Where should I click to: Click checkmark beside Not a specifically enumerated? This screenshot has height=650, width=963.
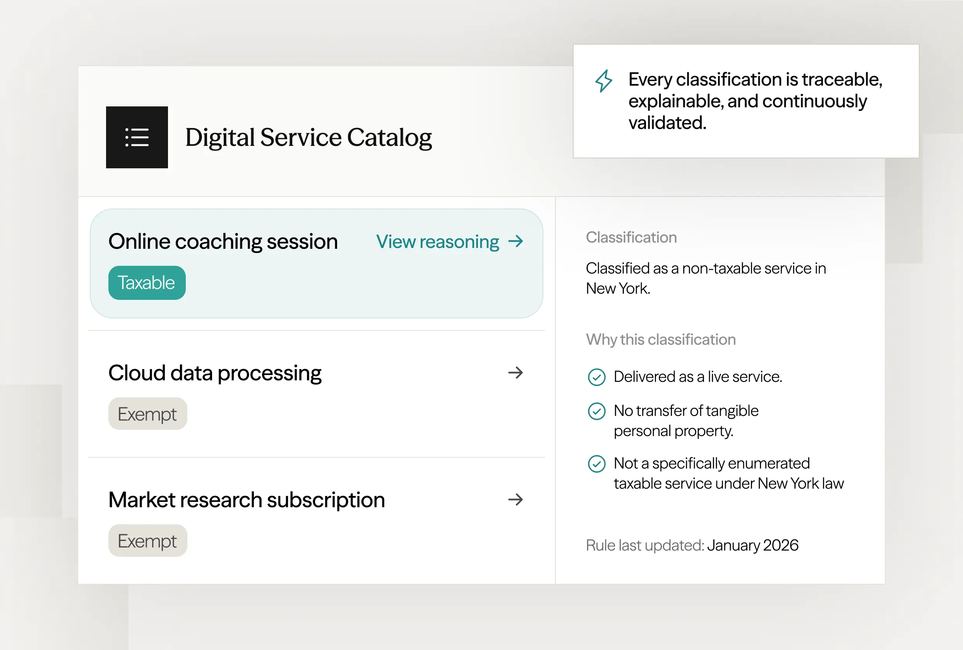(x=597, y=464)
